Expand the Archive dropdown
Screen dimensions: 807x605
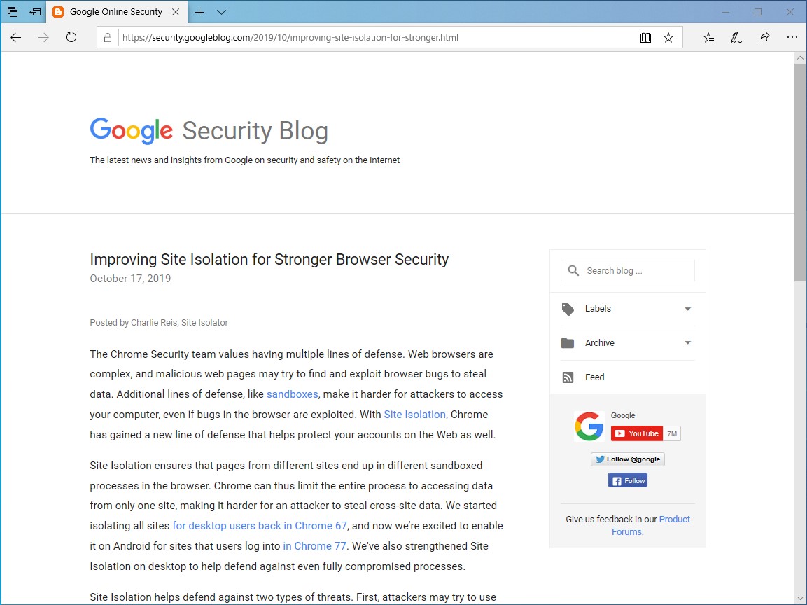point(687,342)
